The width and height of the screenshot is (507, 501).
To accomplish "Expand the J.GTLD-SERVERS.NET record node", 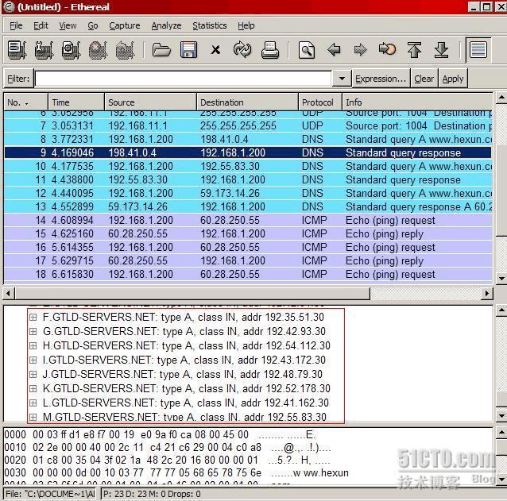I will tap(33, 374).
